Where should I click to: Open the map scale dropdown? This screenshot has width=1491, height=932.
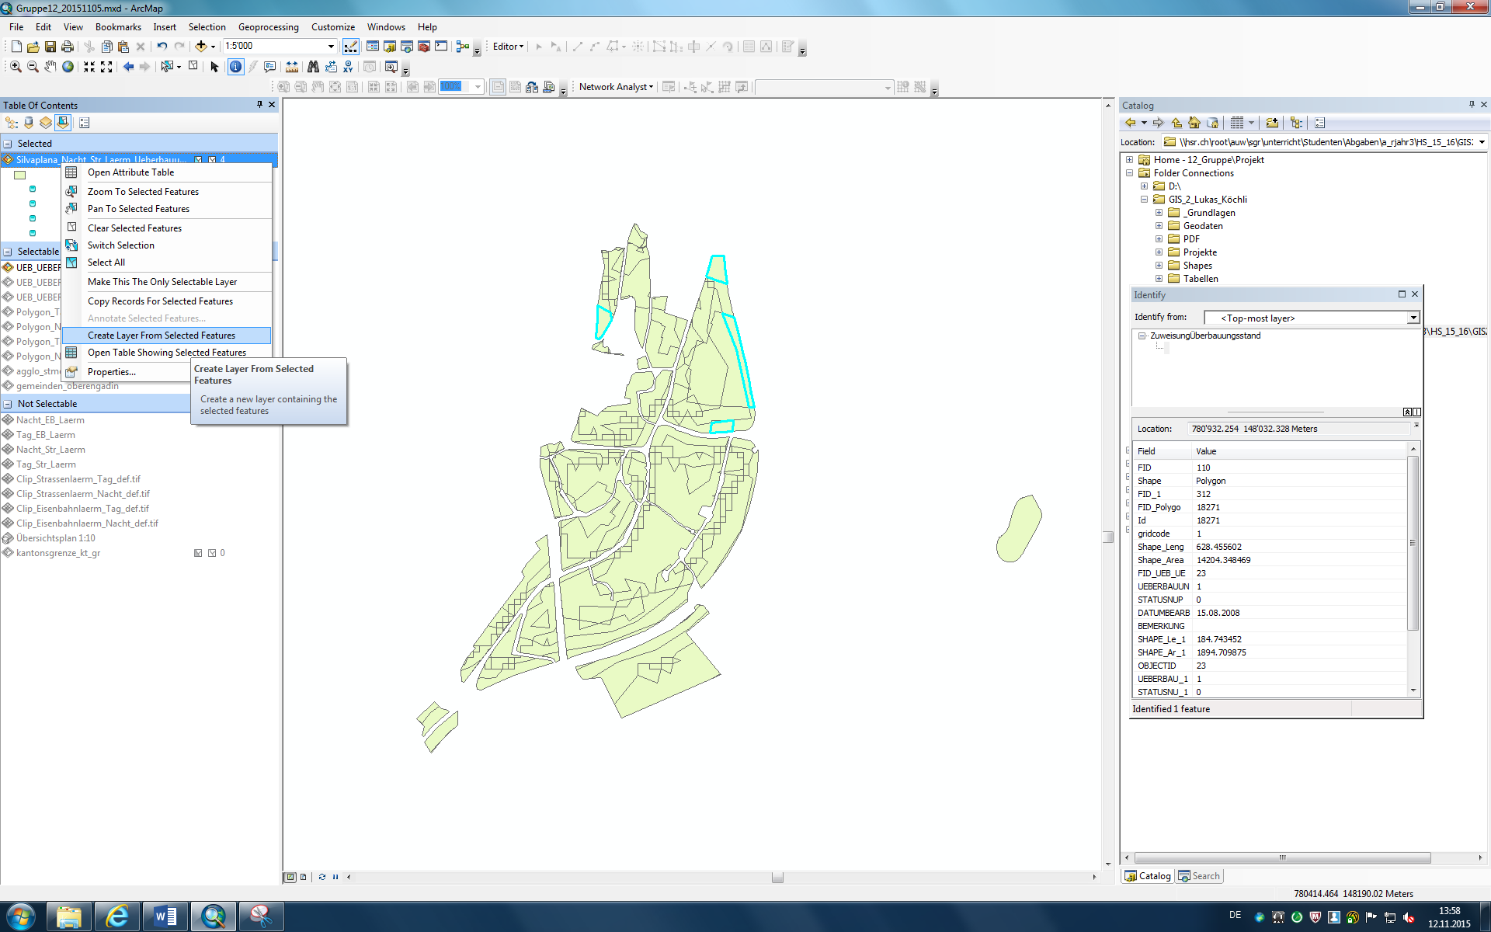[x=331, y=47]
